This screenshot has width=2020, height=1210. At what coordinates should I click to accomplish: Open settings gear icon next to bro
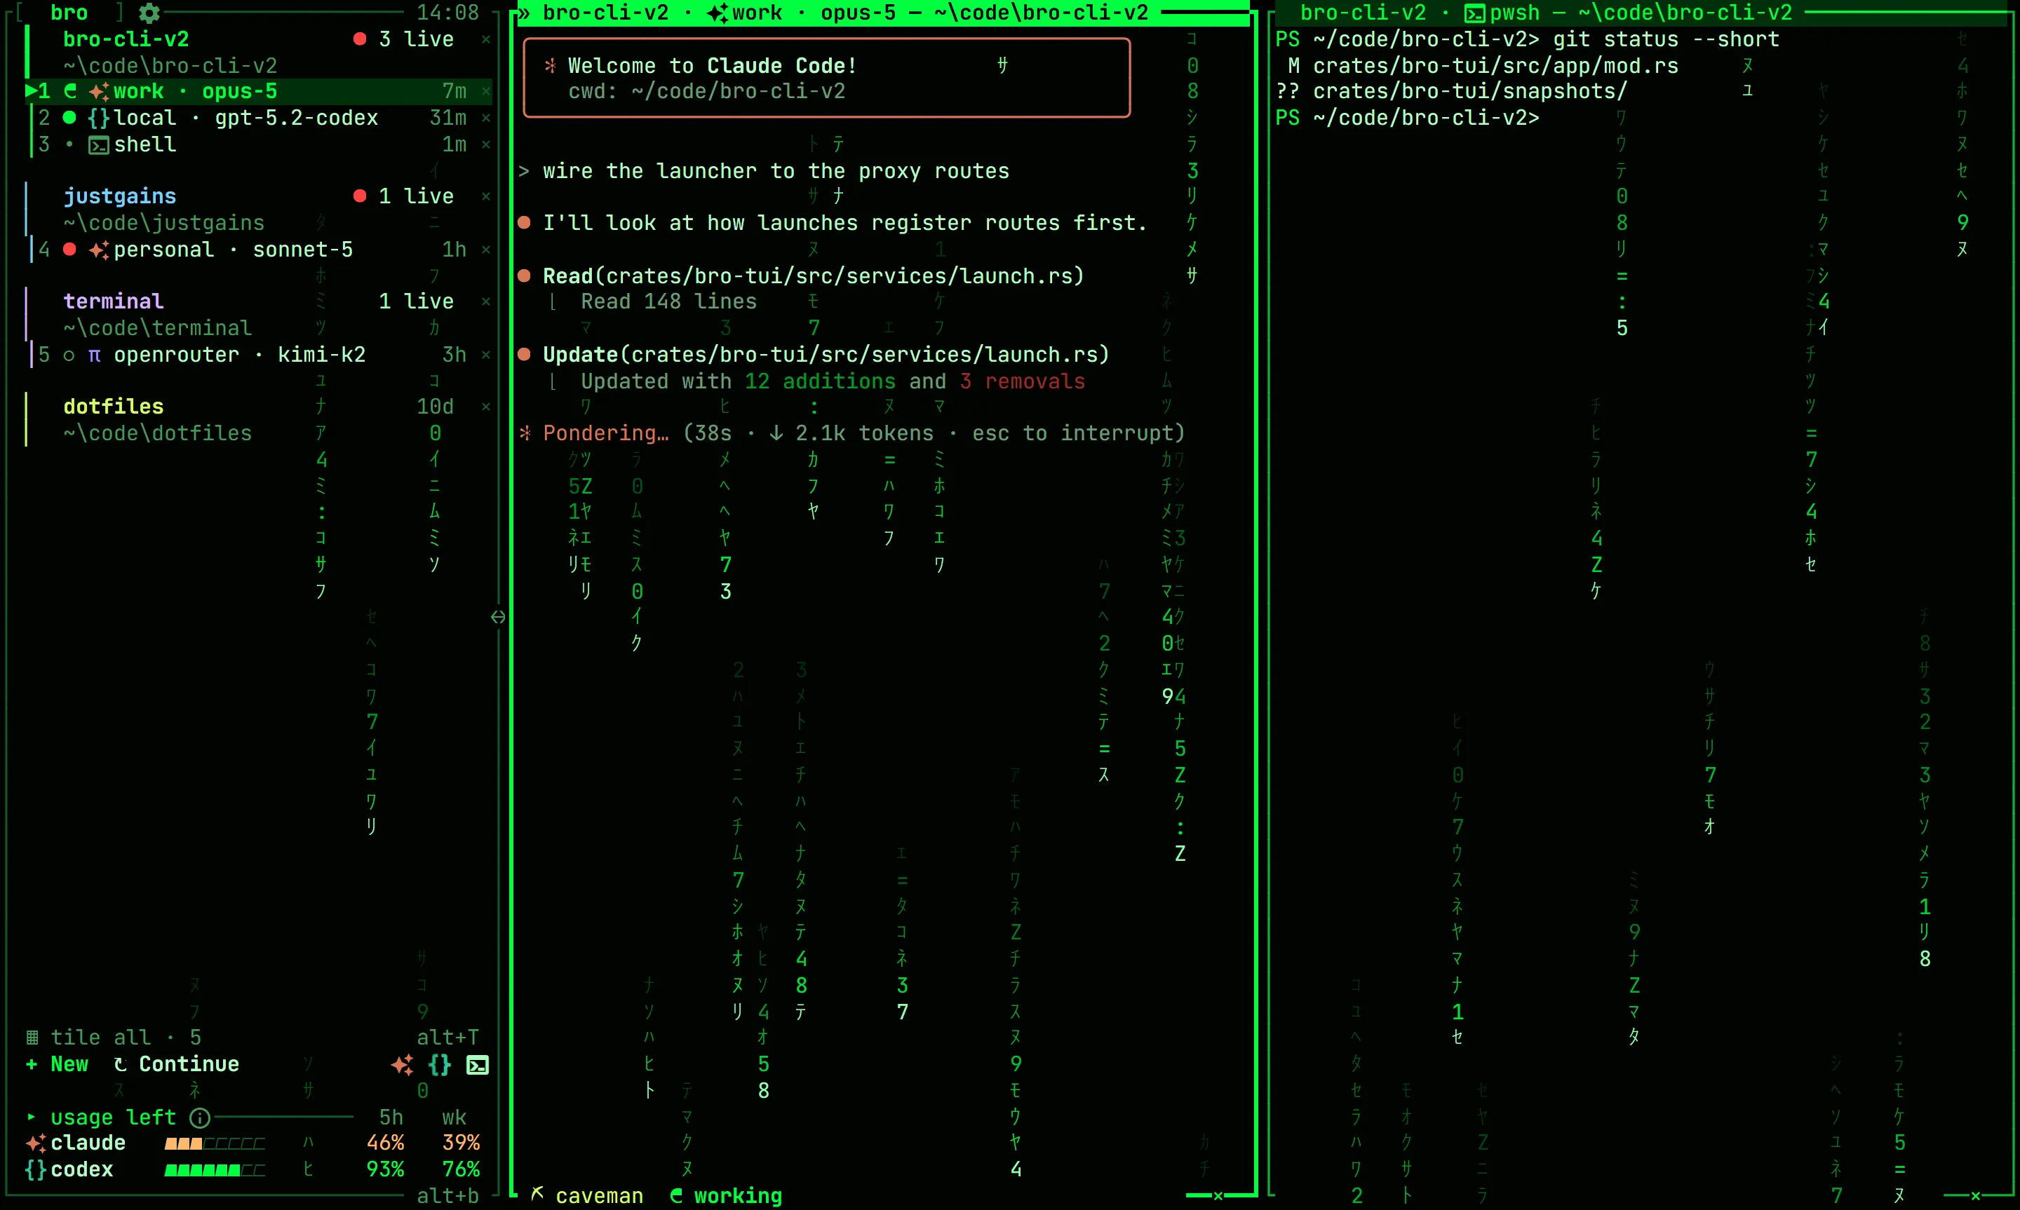(149, 12)
